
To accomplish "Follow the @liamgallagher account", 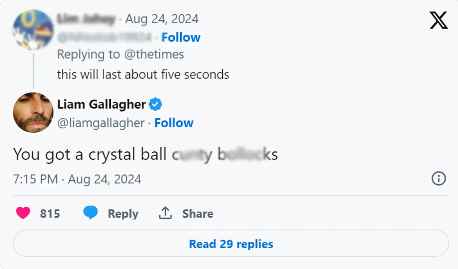I will tap(174, 123).
